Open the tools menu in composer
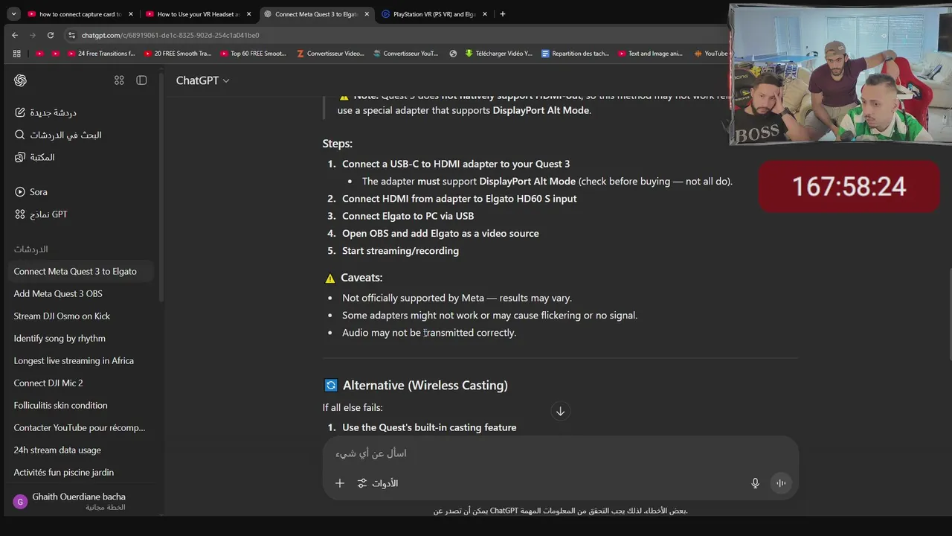This screenshot has width=952, height=536. click(377, 483)
